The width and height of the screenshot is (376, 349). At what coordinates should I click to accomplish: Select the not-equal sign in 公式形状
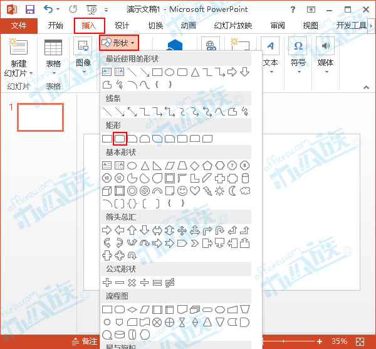170,282
